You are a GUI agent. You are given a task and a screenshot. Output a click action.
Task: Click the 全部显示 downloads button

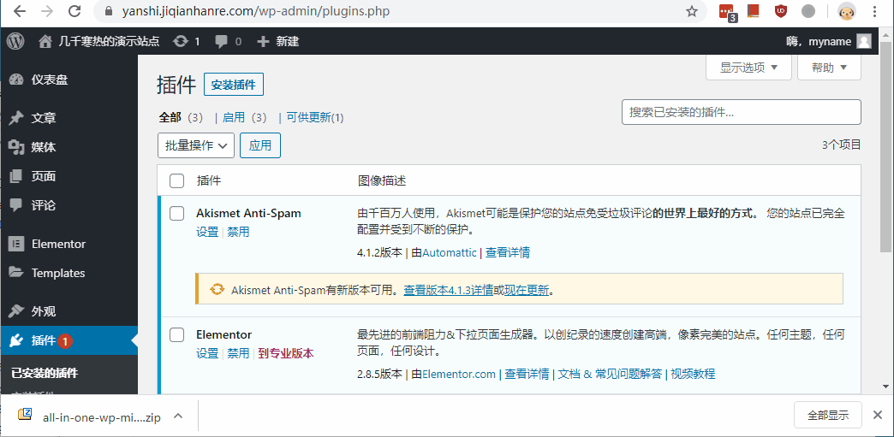828,415
